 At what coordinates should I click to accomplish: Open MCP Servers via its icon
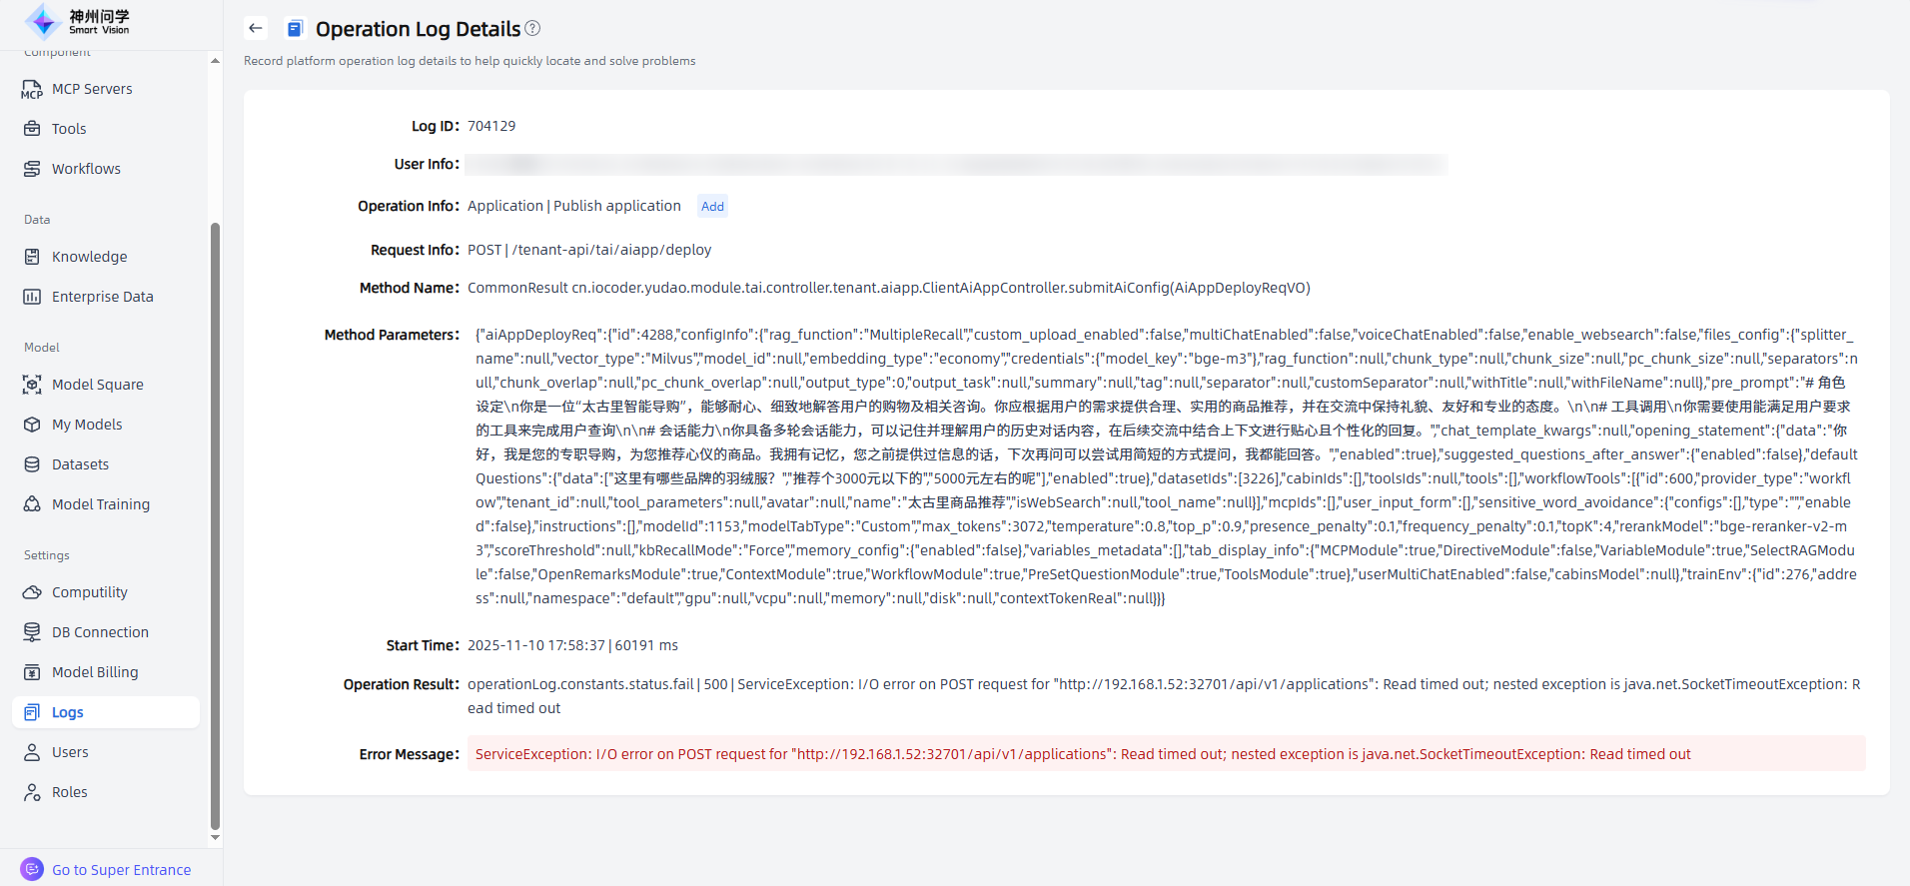pyautogui.click(x=32, y=89)
